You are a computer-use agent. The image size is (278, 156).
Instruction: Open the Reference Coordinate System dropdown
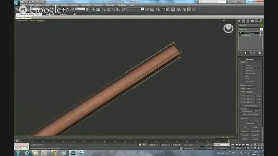pyautogui.click(x=80, y=9)
